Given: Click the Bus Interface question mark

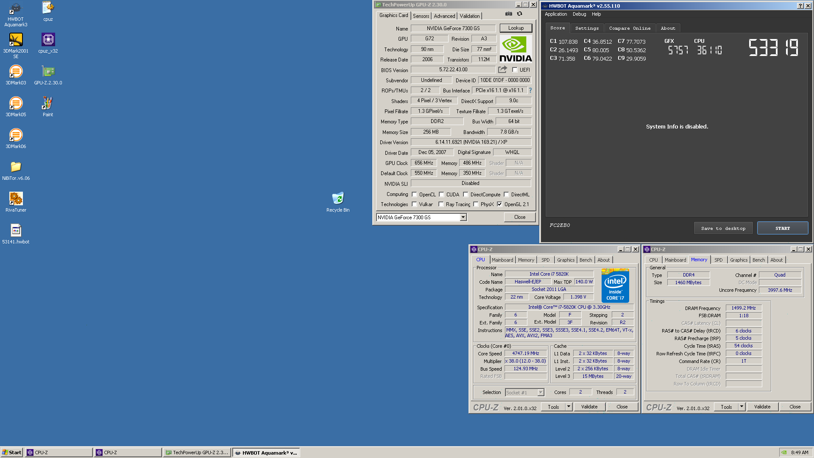Looking at the screenshot, I should (530, 90).
